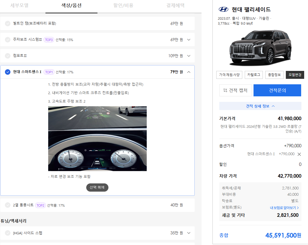
Task: Click the TOP3 badge on 주차보조 시스템II
Action: click(x=49, y=40)
